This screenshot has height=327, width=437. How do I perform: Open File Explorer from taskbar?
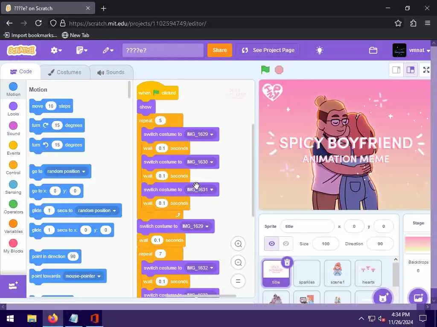point(32,318)
